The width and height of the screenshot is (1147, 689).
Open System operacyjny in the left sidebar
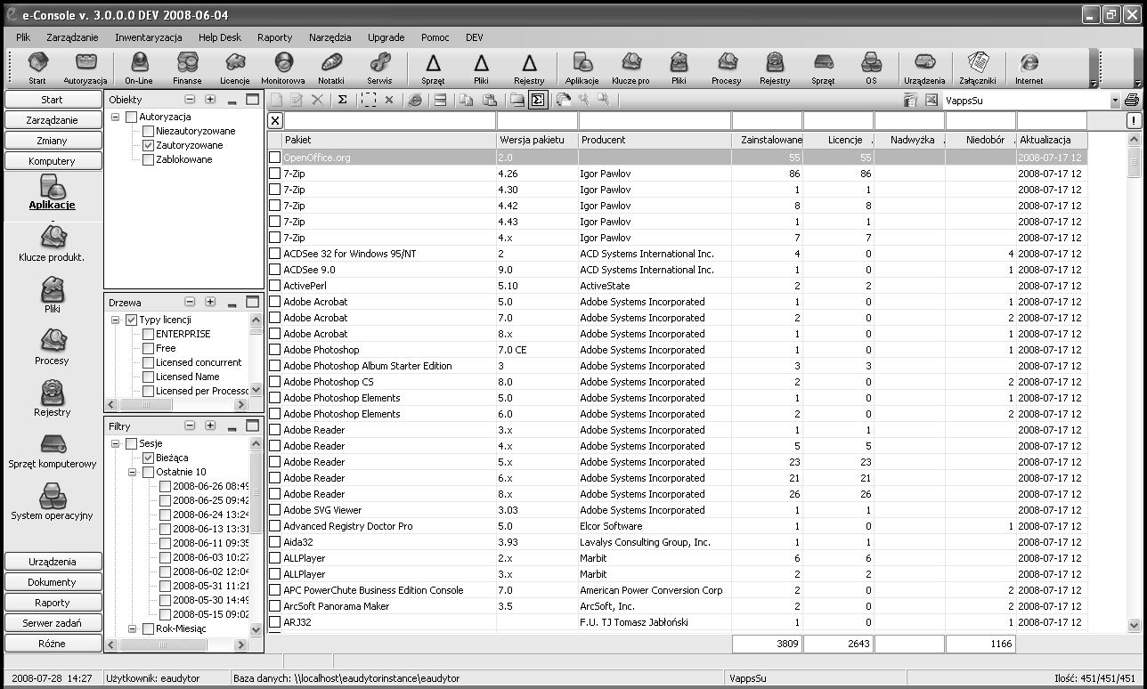pos(52,501)
